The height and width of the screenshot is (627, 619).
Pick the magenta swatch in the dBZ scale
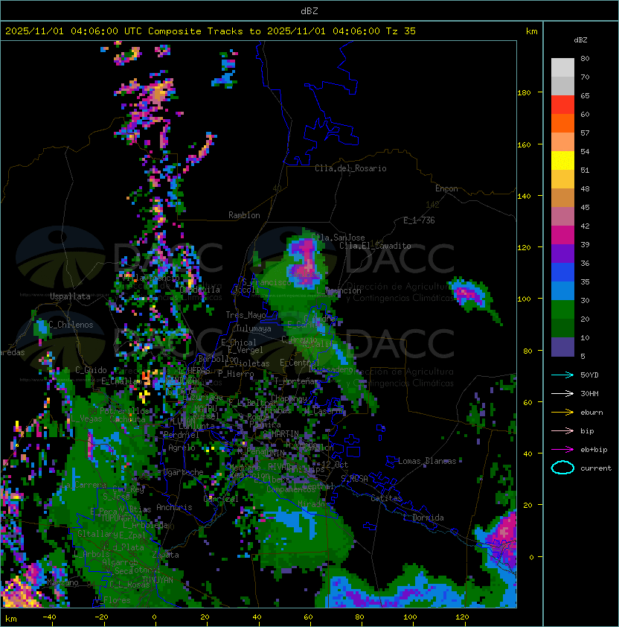[x=562, y=235]
